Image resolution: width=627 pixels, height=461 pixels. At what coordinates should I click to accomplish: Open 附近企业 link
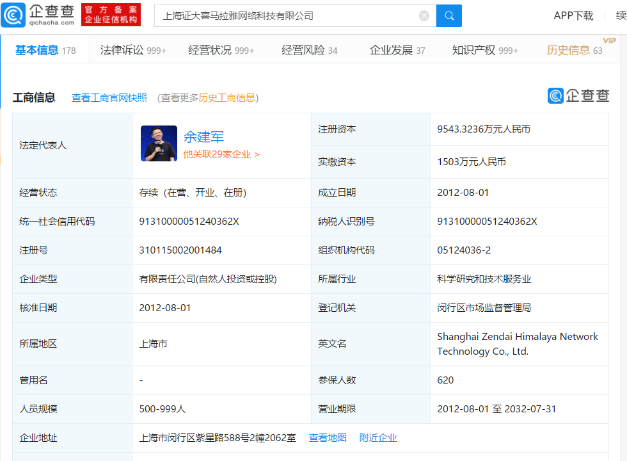coord(378,438)
